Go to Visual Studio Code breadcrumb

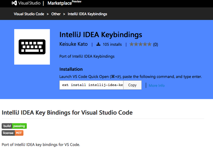coord(29,14)
